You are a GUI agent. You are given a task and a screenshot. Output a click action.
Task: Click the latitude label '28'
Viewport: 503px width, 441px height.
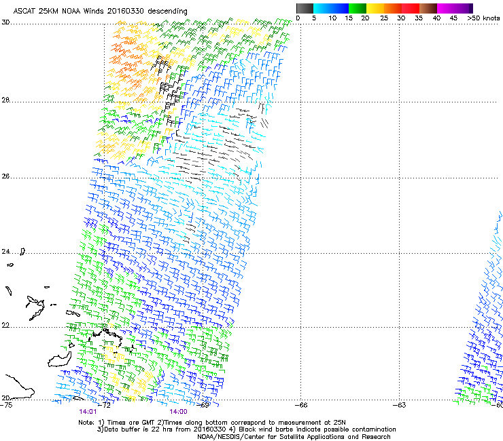pyautogui.click(x=5, y=100)
